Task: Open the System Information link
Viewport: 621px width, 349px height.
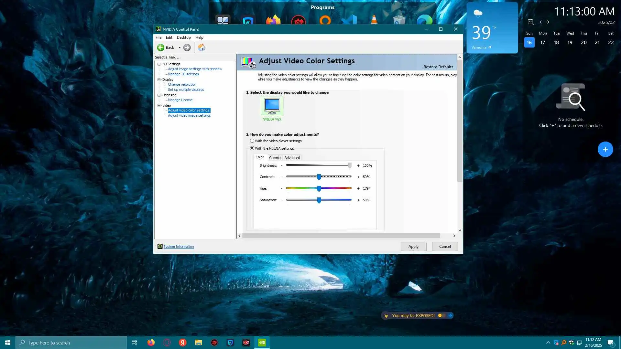Action: pos(179,247)
